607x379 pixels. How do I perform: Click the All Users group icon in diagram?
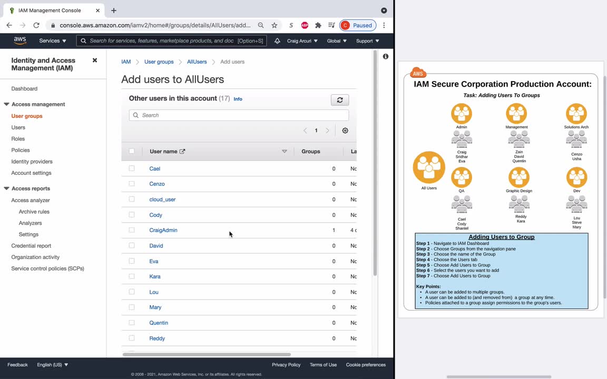coord(429,167)
